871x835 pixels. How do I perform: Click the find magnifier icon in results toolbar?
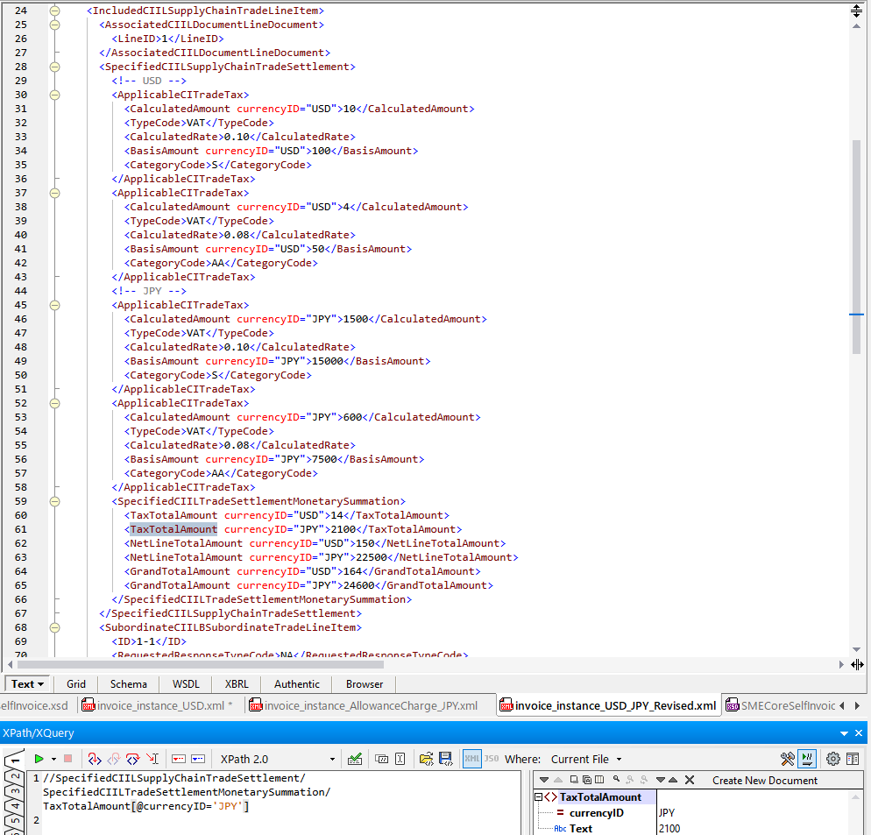click(x=617, y=780)
